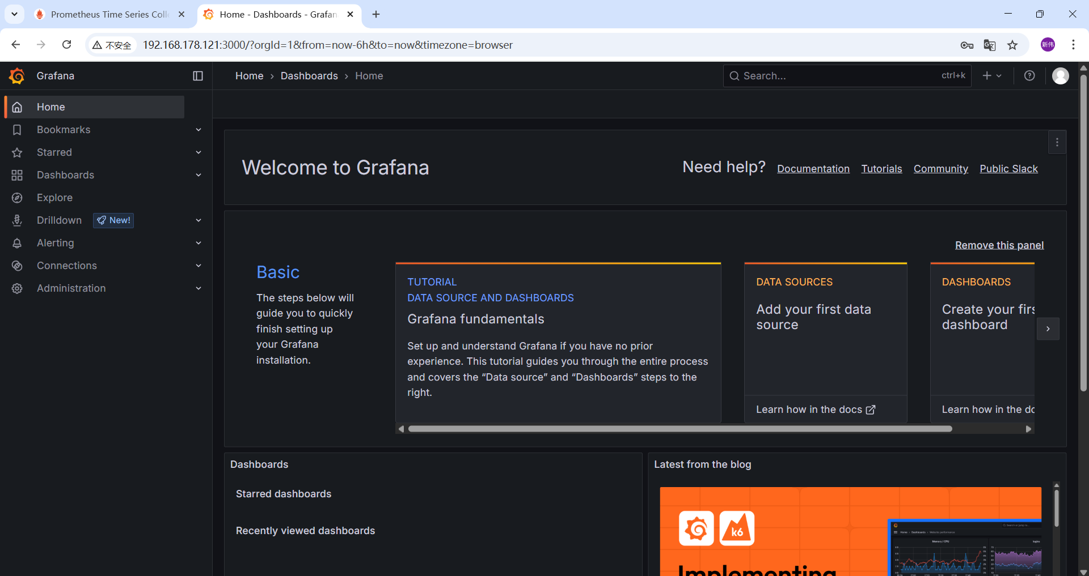
Task: Click the help question-mark icon
Action: (x=1029, y=75)
